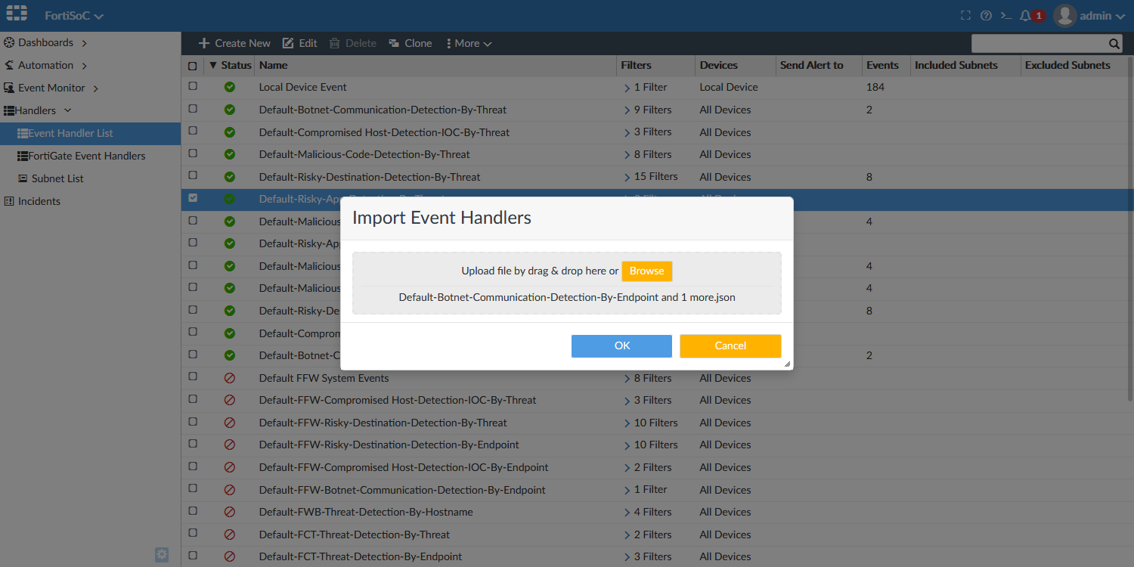Check the select-all checkbox in table header
Viewport: 1134px width, 567px height.
(193, 66)
